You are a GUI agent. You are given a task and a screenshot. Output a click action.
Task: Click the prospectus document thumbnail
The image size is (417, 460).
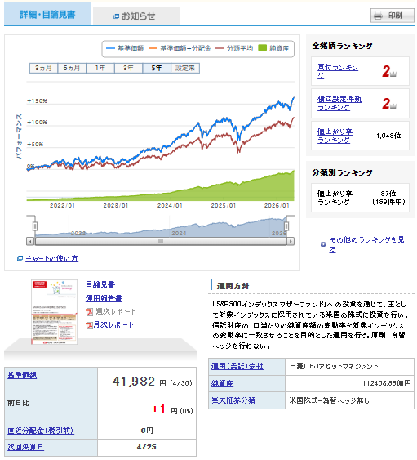point(54,312)
